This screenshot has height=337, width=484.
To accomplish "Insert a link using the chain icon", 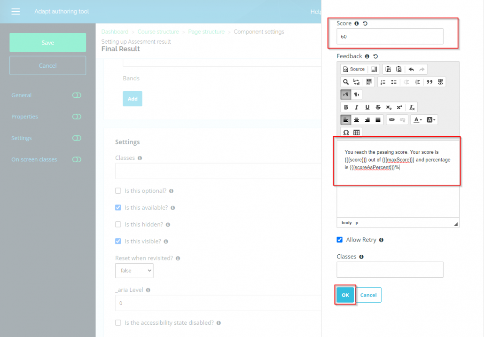I will [392, 119].
